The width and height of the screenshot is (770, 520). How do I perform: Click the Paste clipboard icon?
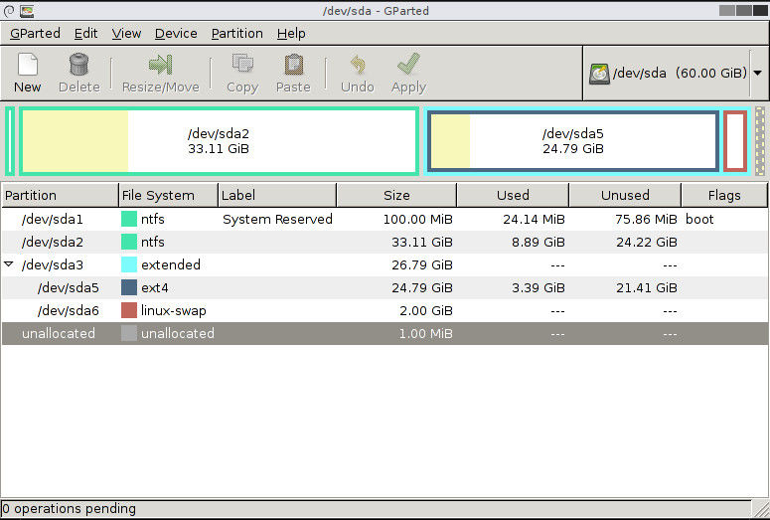293,65
